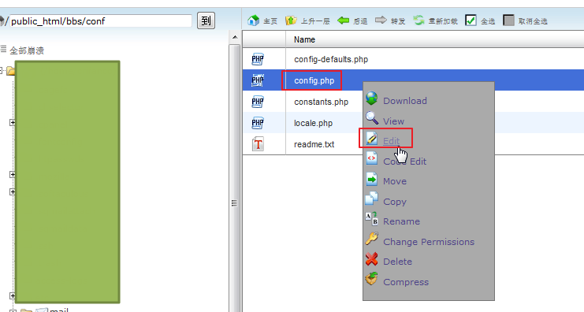Choose Rename from the context menu
The width and height of the screenshot is (584, 312).
click(401, 221)
